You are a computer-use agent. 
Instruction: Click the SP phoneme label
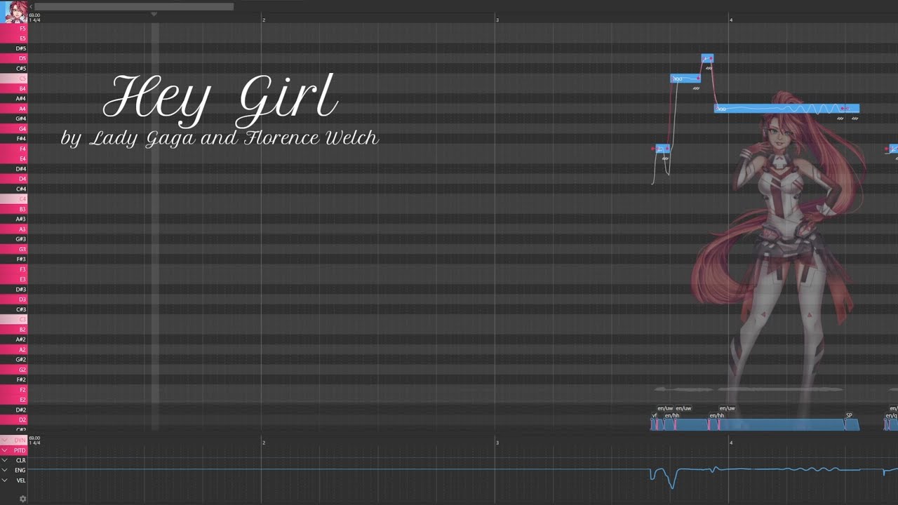[x=849, y=415]
